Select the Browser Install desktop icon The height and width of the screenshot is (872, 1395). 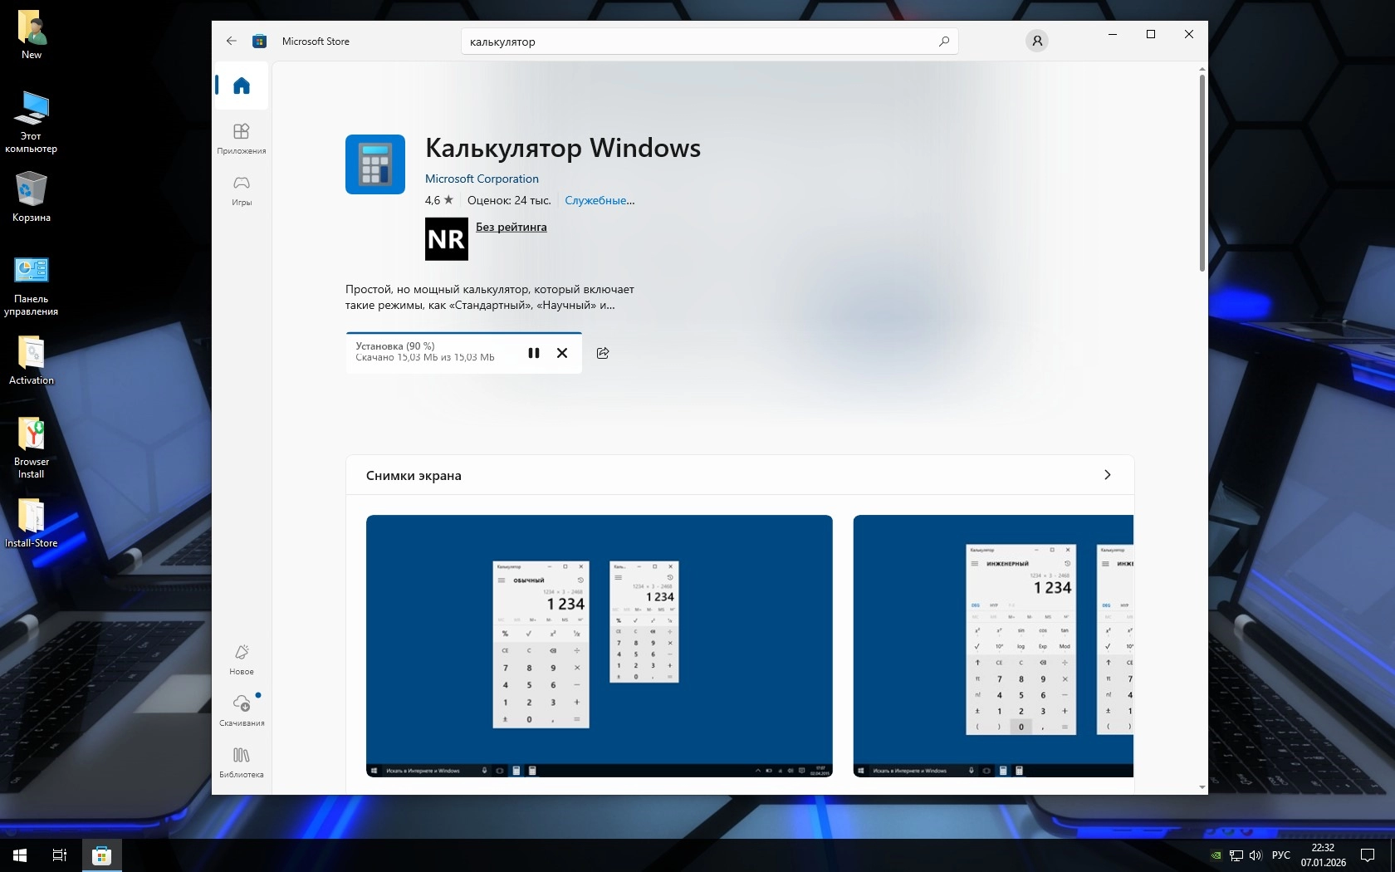[x=32, y=448]
